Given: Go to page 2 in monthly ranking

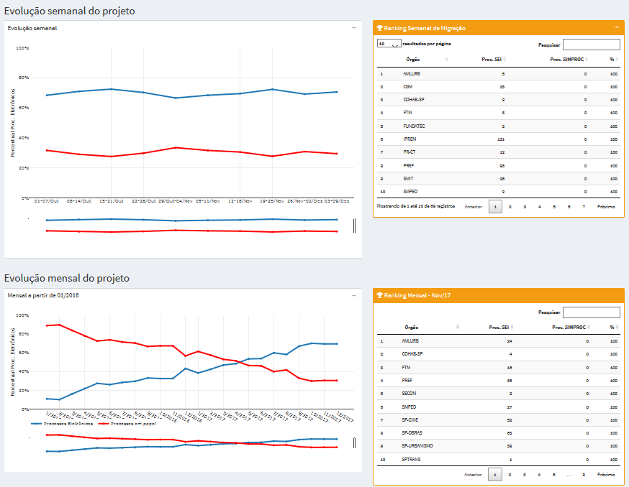Looking at the screenshot, I should pyautogui.click(x=510, y=475).
